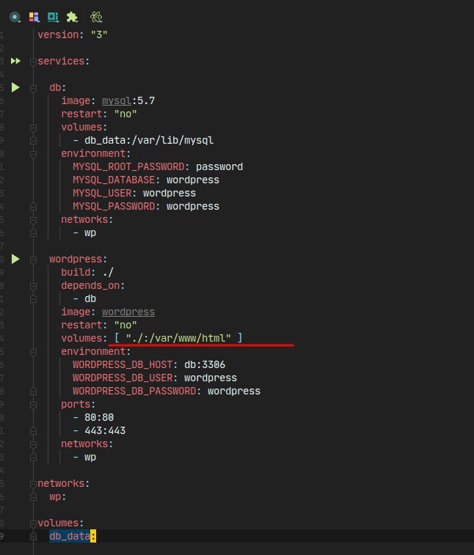The height and width of the screenshot is (555, 474).
Task: Fold the wordpress environment section
Action: 33,352
